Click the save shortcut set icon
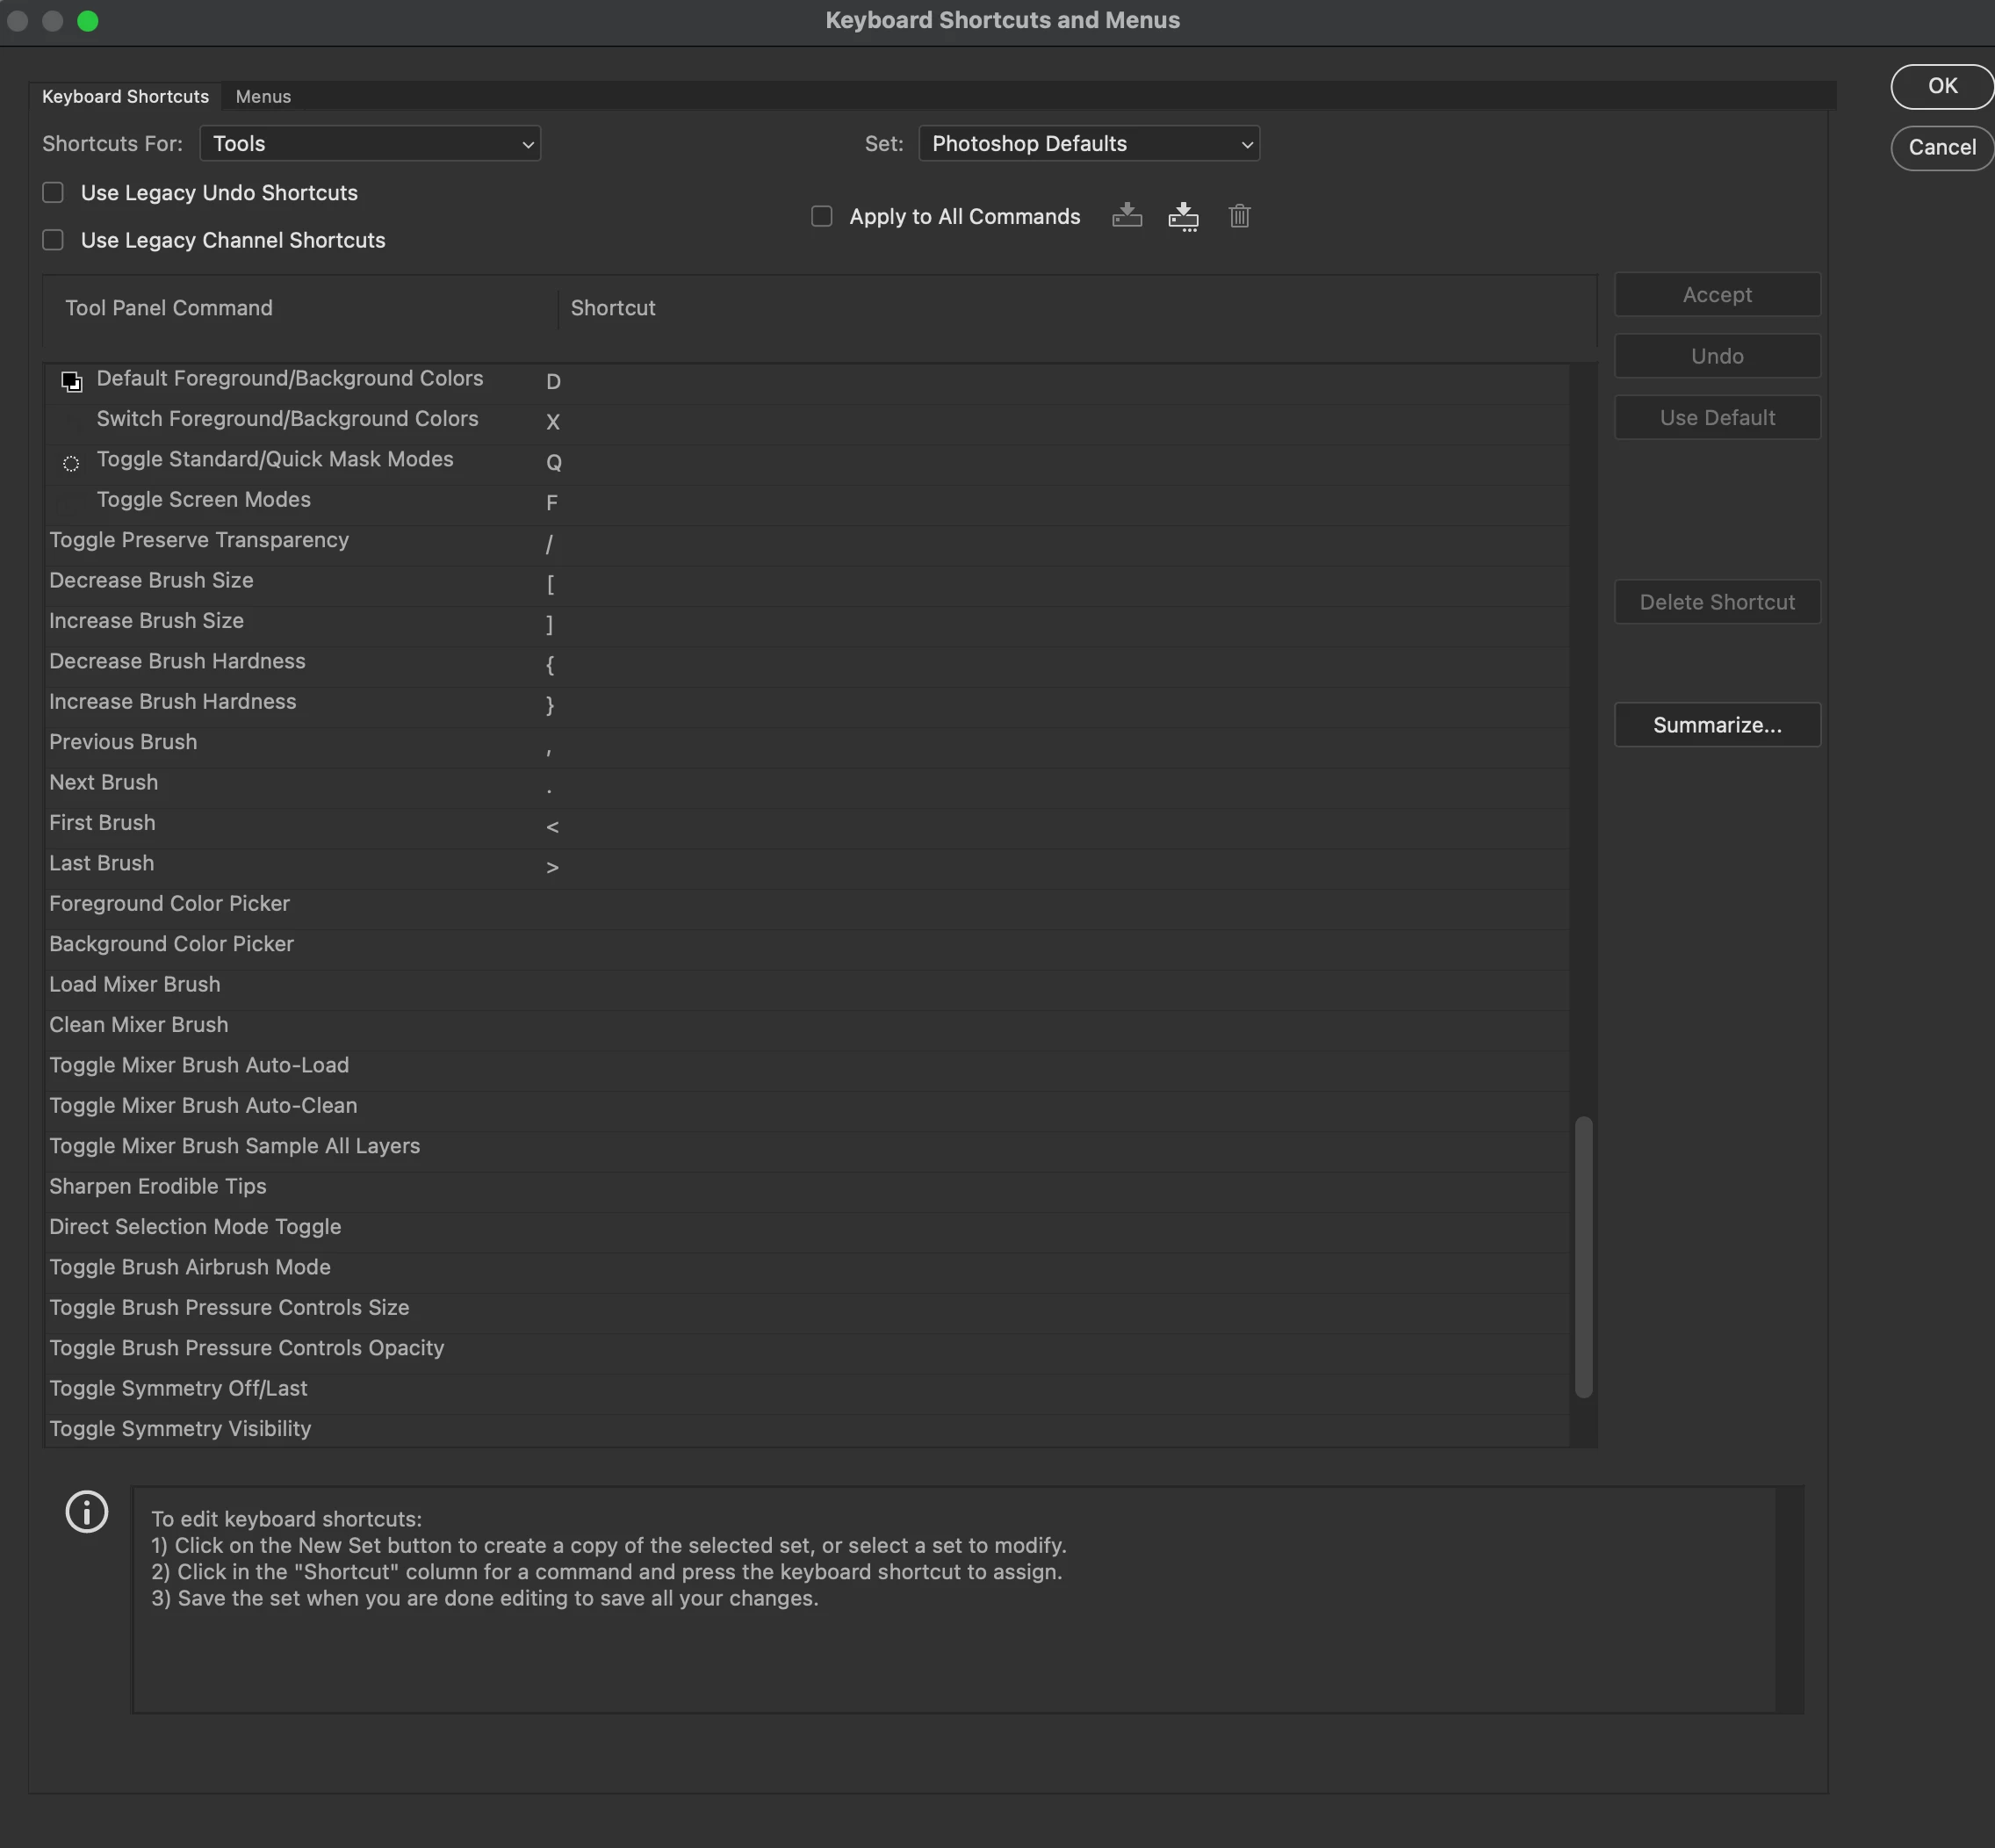Image resolution: width=1995 pixels, height=1848 pixels. point(1127,216)
